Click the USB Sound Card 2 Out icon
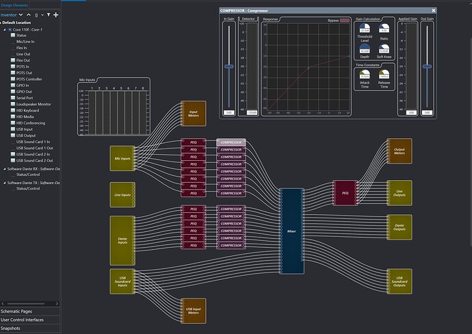Image resolution: width=472 pixels, height=334 pixels. (13, 161)
